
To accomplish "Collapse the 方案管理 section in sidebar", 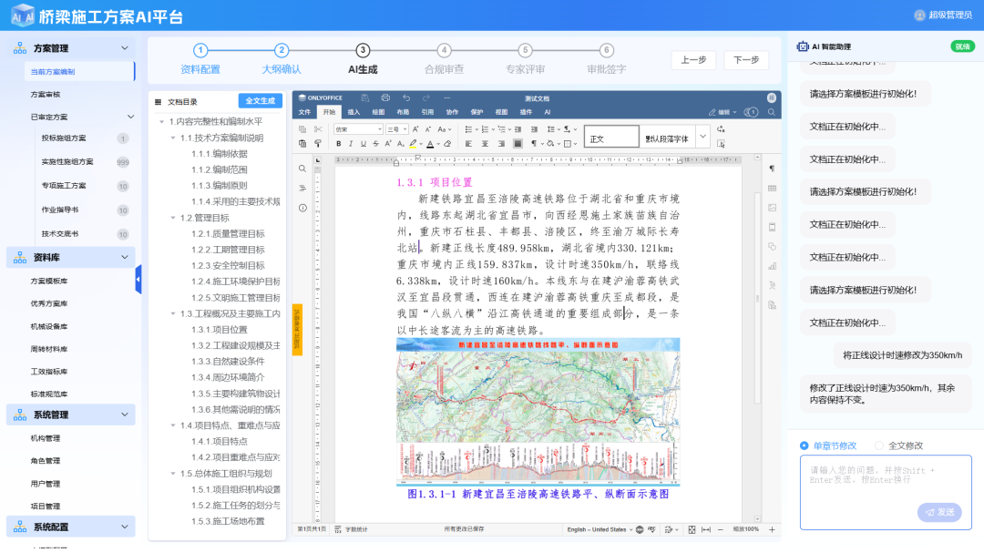I will point(125,48).
